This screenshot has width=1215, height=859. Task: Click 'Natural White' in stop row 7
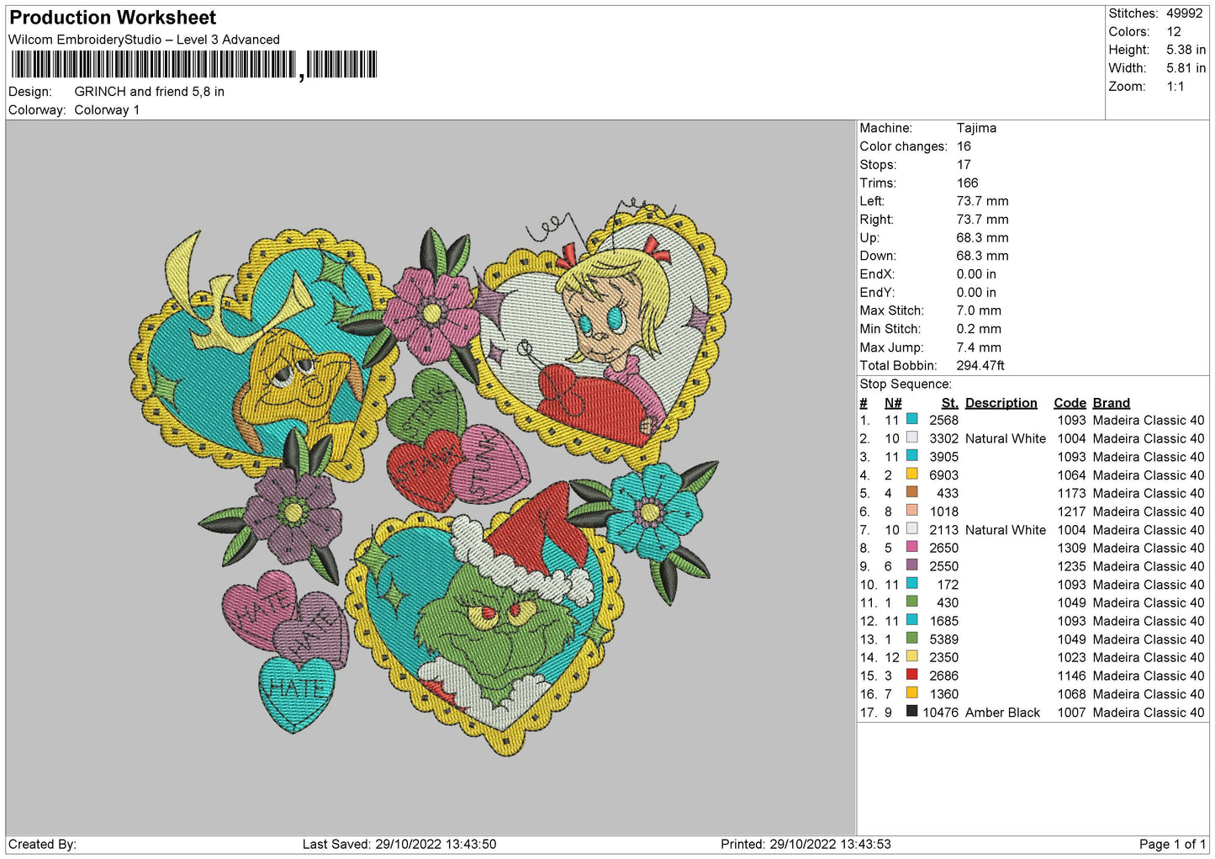(x=1006, y=530)
